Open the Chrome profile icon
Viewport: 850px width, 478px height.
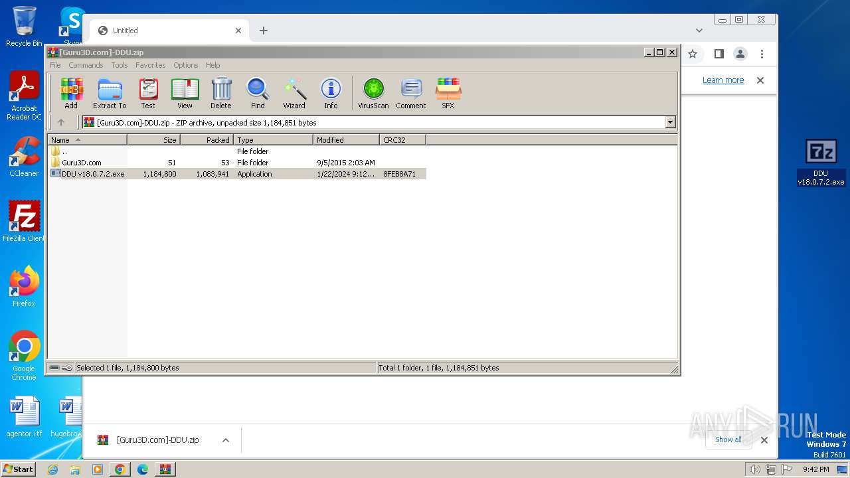740,54
